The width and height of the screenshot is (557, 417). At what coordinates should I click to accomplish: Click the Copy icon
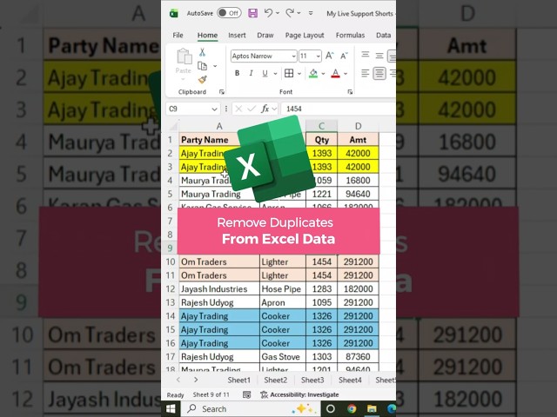coord(202,66)
